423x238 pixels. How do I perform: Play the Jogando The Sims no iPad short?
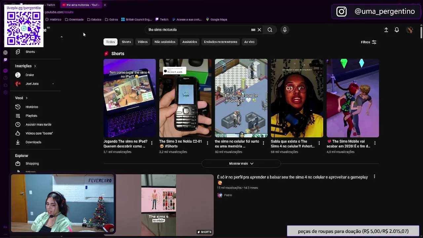[x=130, y=98]
